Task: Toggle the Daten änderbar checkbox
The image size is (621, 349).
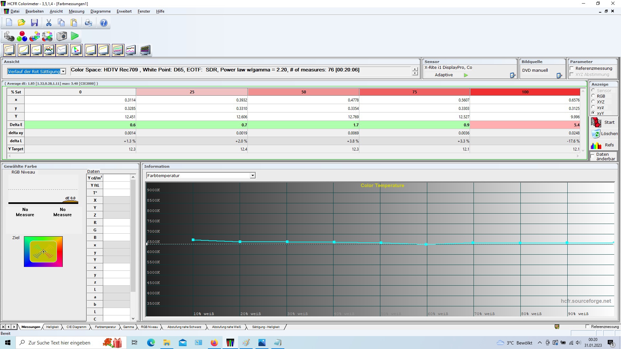Action: pos(593,156)
